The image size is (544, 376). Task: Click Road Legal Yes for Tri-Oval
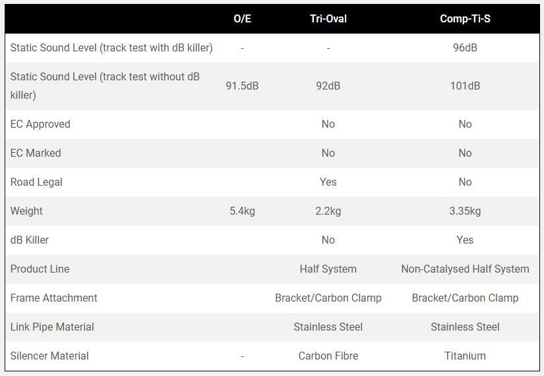click(328, 182)
